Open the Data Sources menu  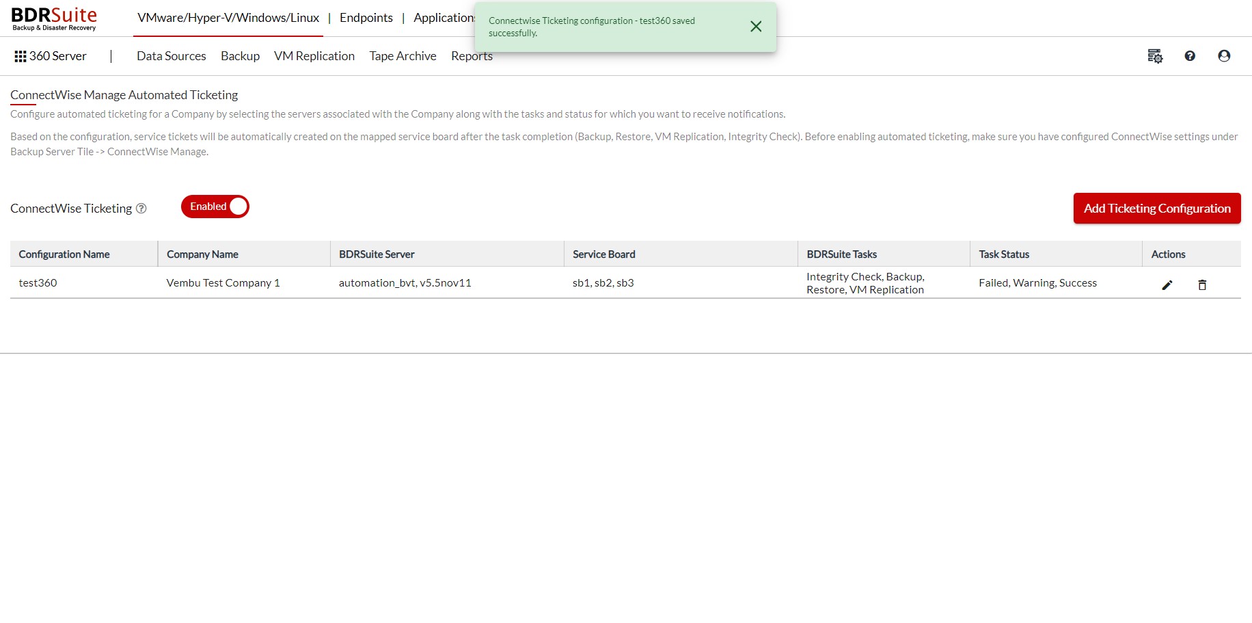[x=172, y=56]
